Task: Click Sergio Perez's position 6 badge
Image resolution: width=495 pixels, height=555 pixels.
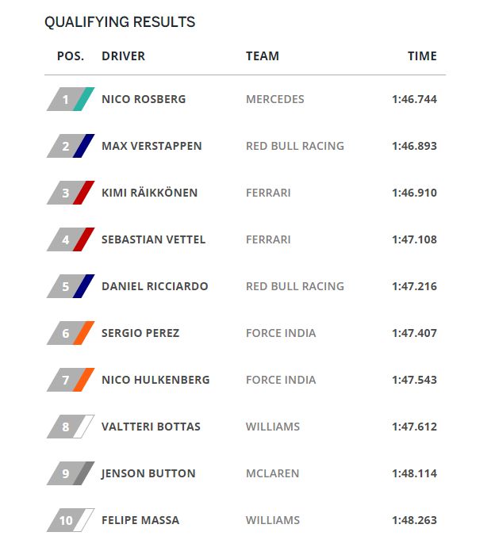Action: tap(71, 334)
